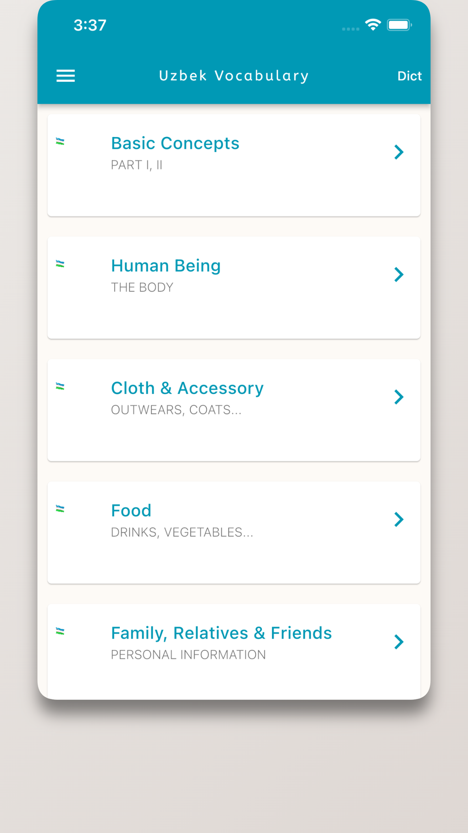Tap the battery indicator in status bar
Screen dimensions: 468x833
[399, 25]
